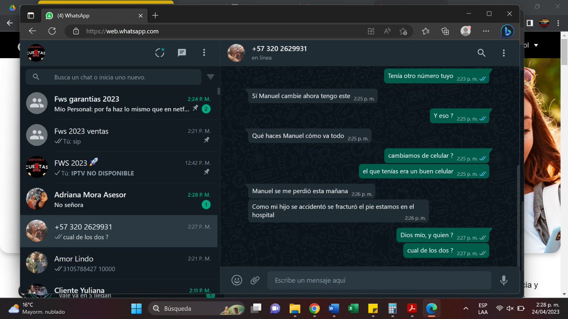
Task: Open the Edge profile avatar
Action: point(466,31)
